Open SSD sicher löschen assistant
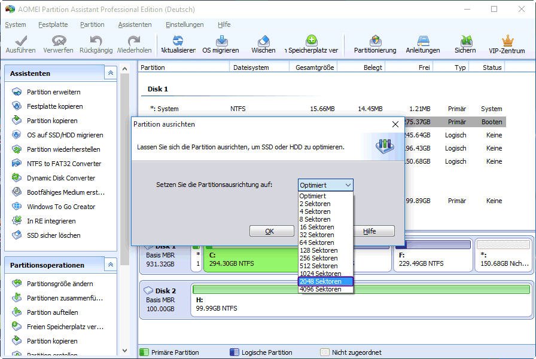This screenshot has width=536, height=359. (x=54, y=235)
